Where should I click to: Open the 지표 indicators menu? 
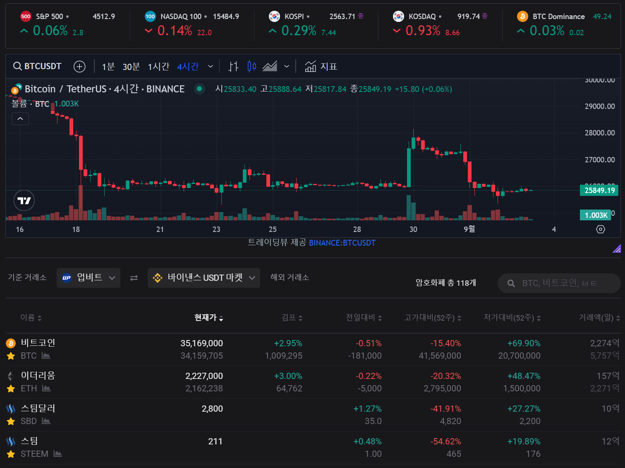point(321,66)
